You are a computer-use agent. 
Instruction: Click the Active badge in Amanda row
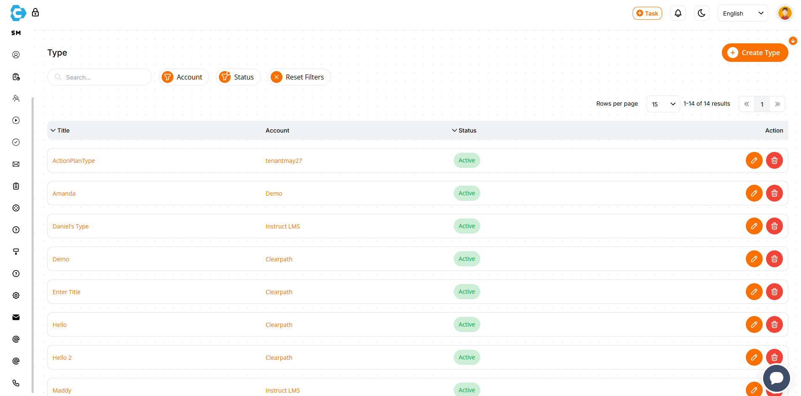[467, 193]
